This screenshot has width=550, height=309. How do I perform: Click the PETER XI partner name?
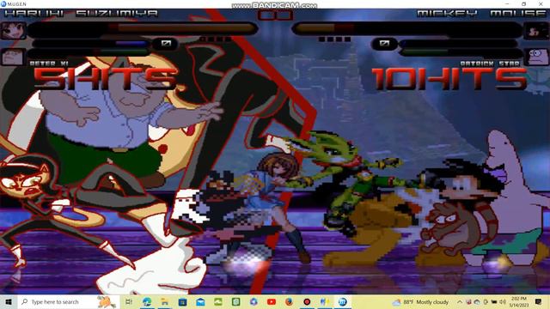49,64
